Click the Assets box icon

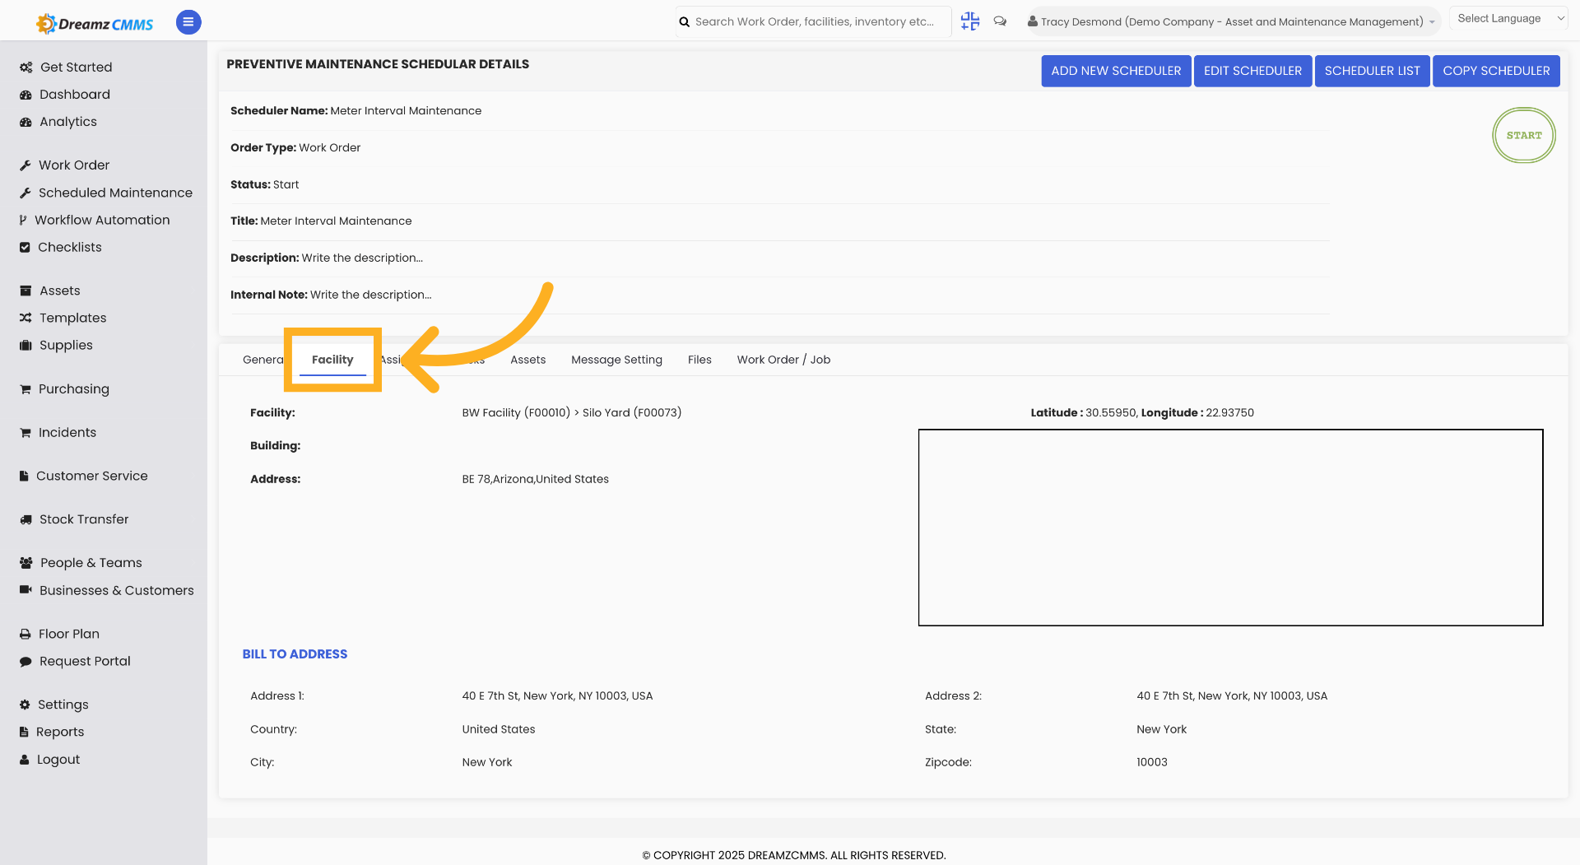[26, 291]
